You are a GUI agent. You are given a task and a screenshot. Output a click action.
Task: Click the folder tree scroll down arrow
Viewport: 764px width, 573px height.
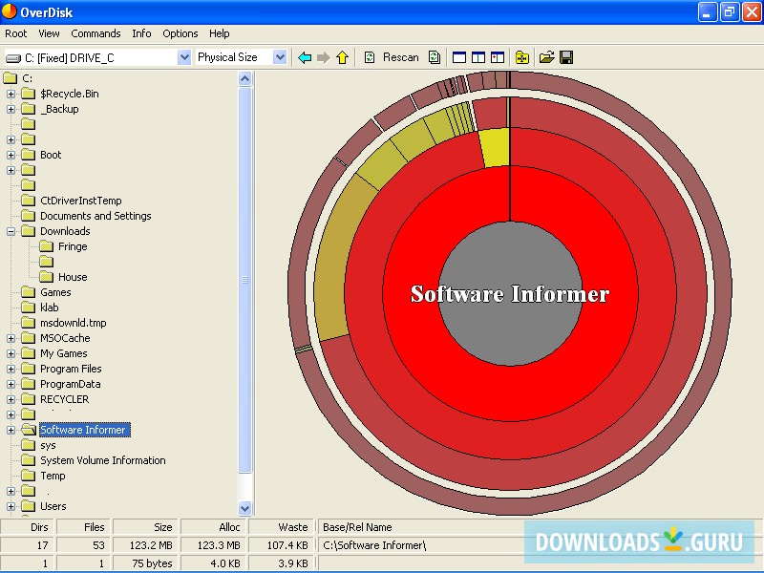[x=244, y=508]
